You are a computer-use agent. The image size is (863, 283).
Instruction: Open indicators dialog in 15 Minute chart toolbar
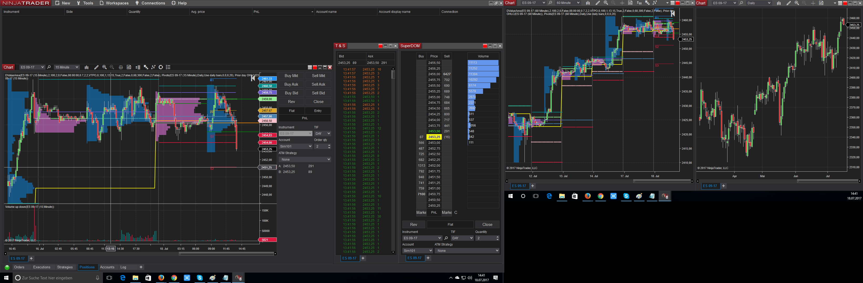[146, 68]
